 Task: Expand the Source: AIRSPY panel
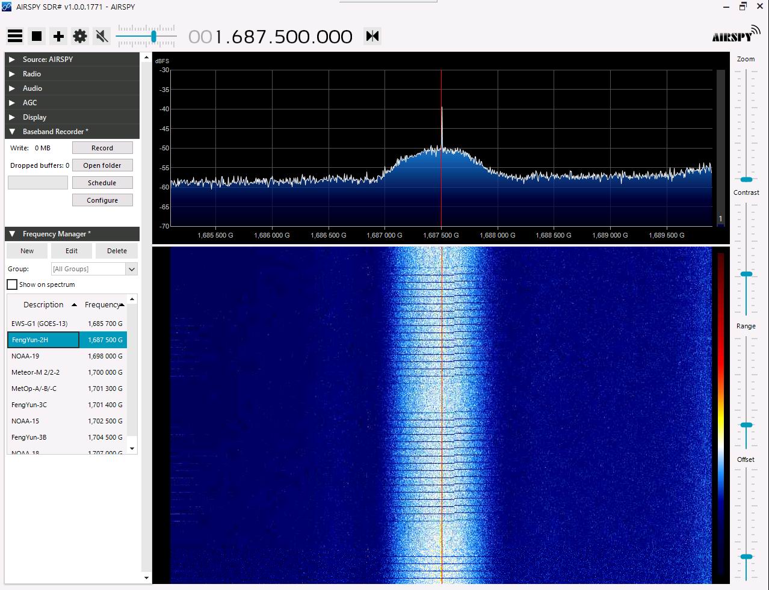point(72,59)
